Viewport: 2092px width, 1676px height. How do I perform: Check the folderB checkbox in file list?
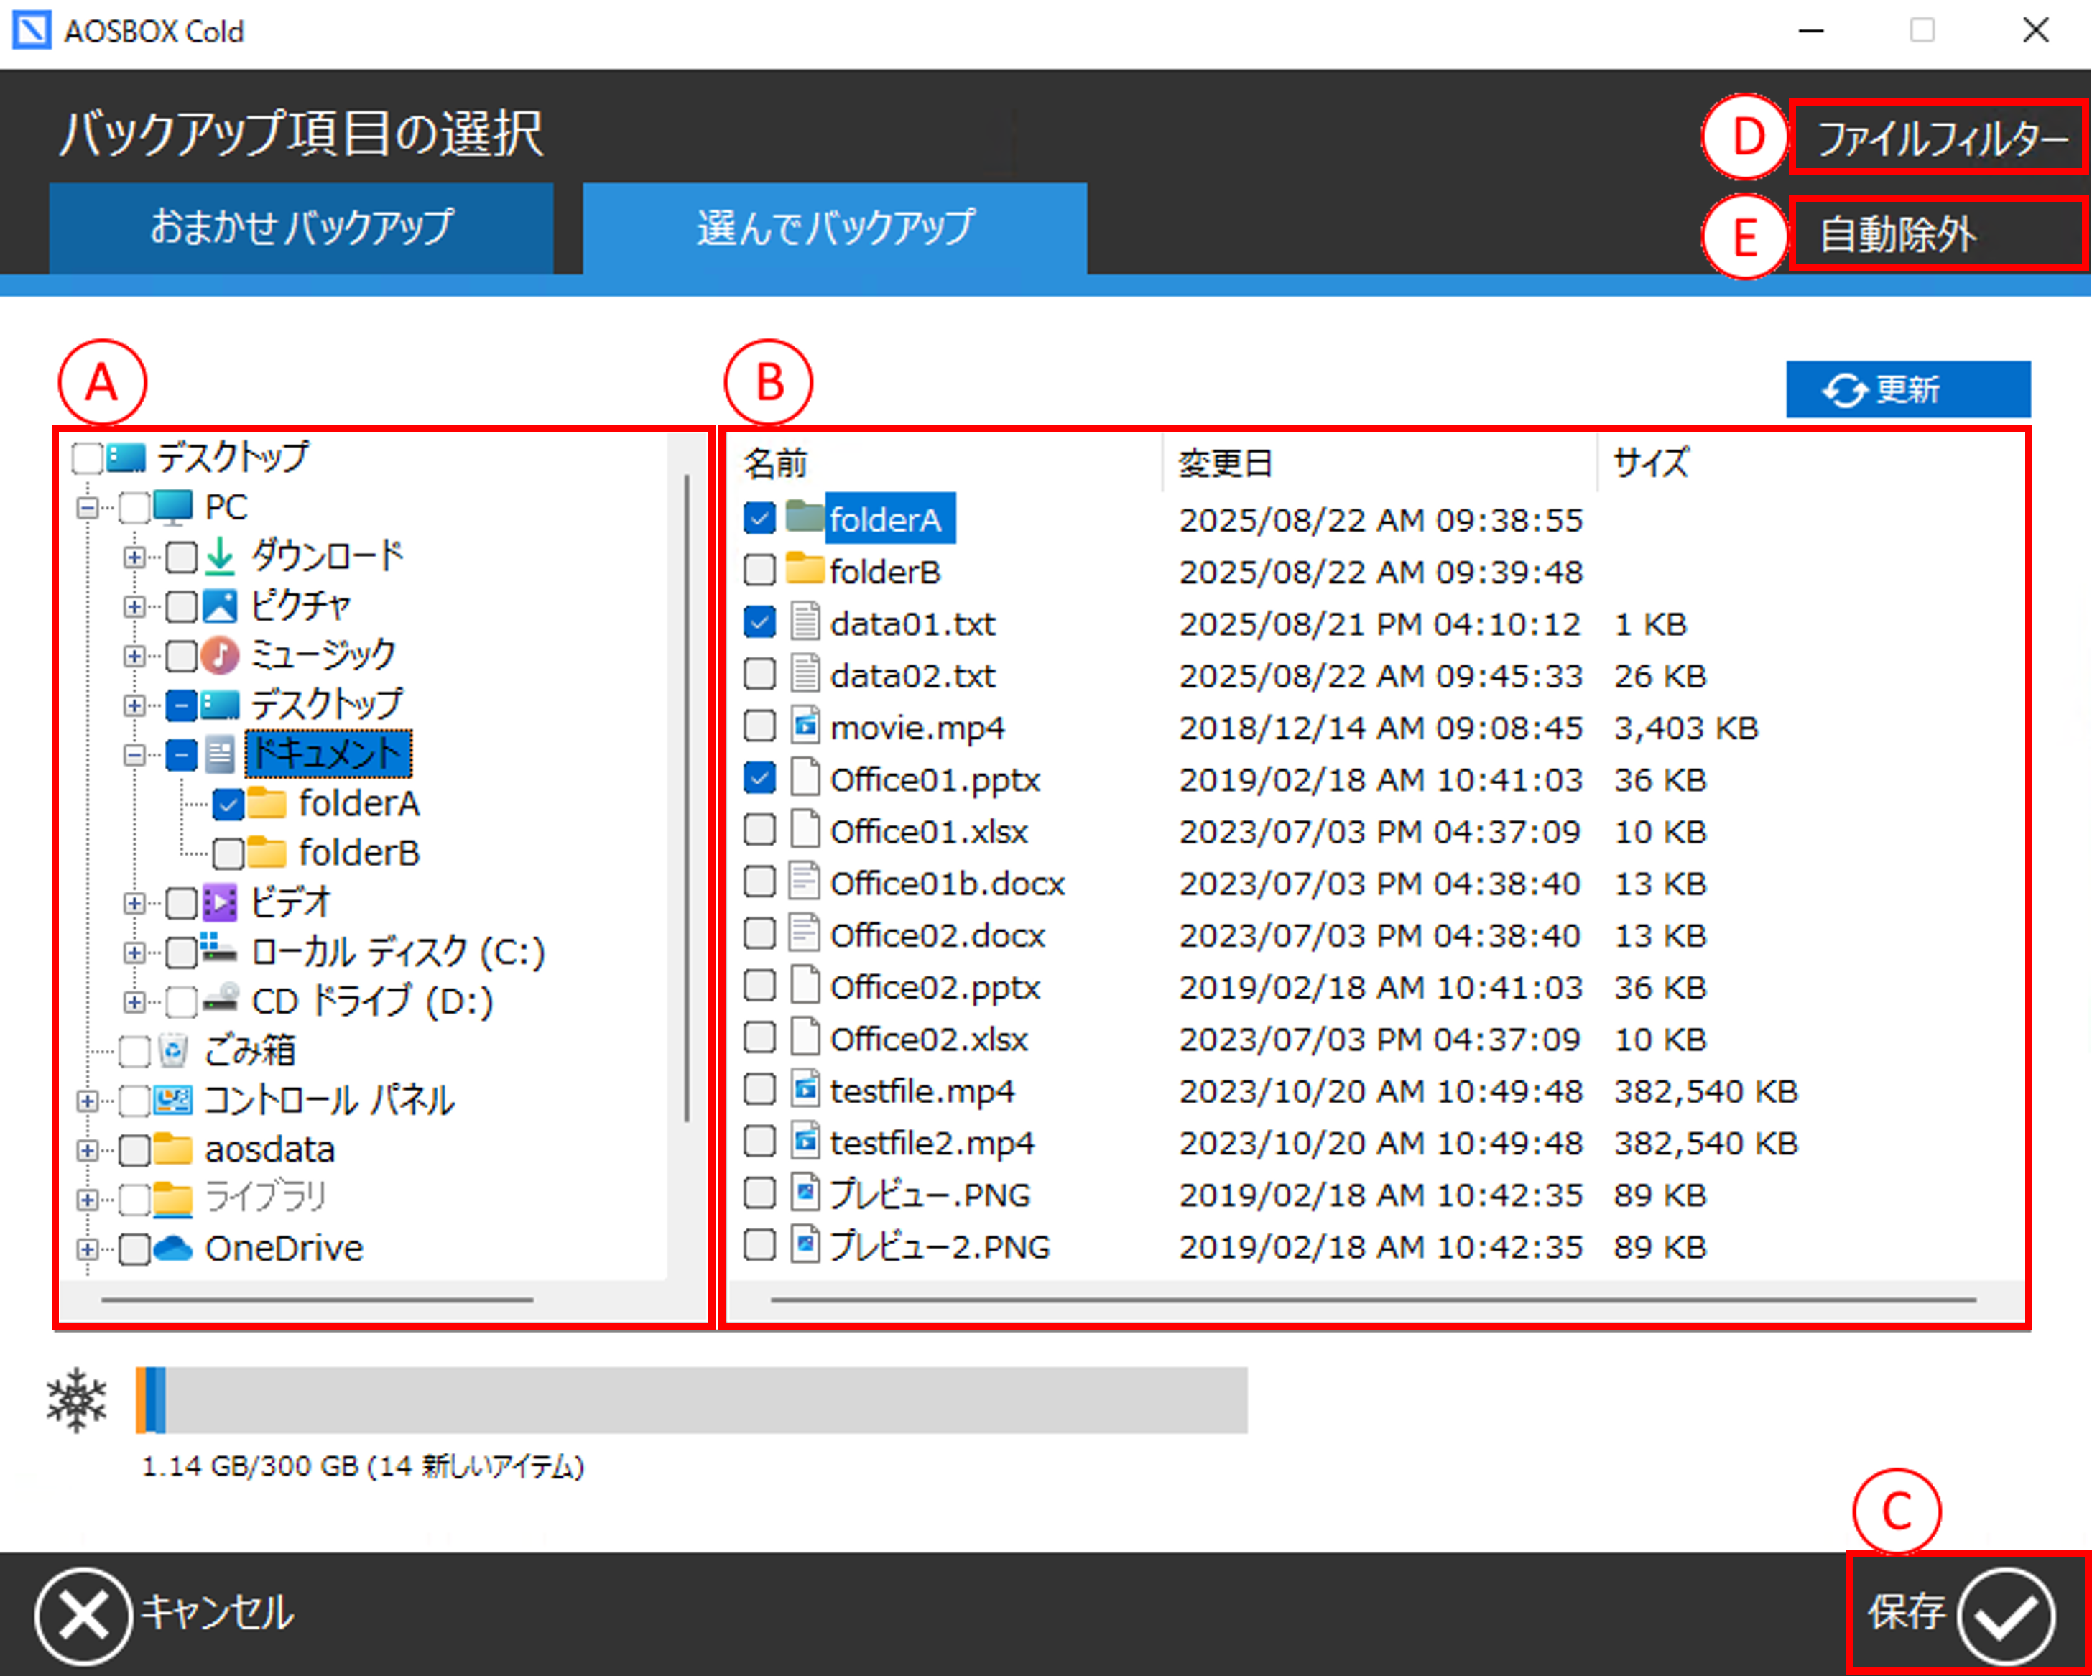tap(760, 570)
